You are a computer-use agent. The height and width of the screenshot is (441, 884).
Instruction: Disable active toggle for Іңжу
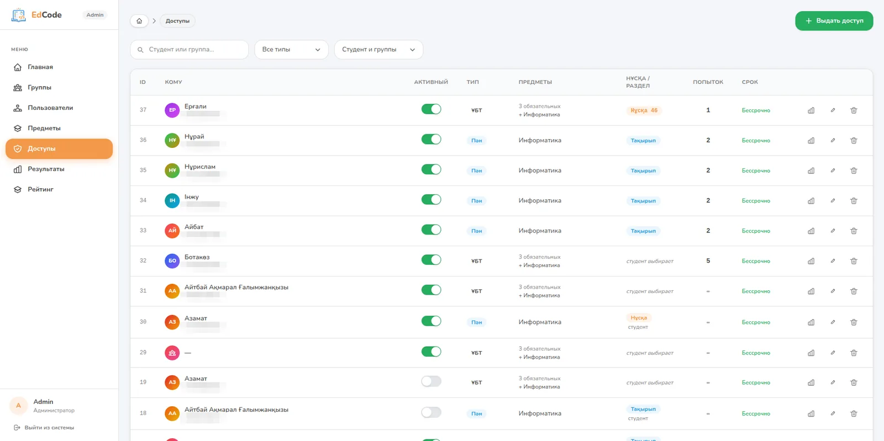point(431,199)
